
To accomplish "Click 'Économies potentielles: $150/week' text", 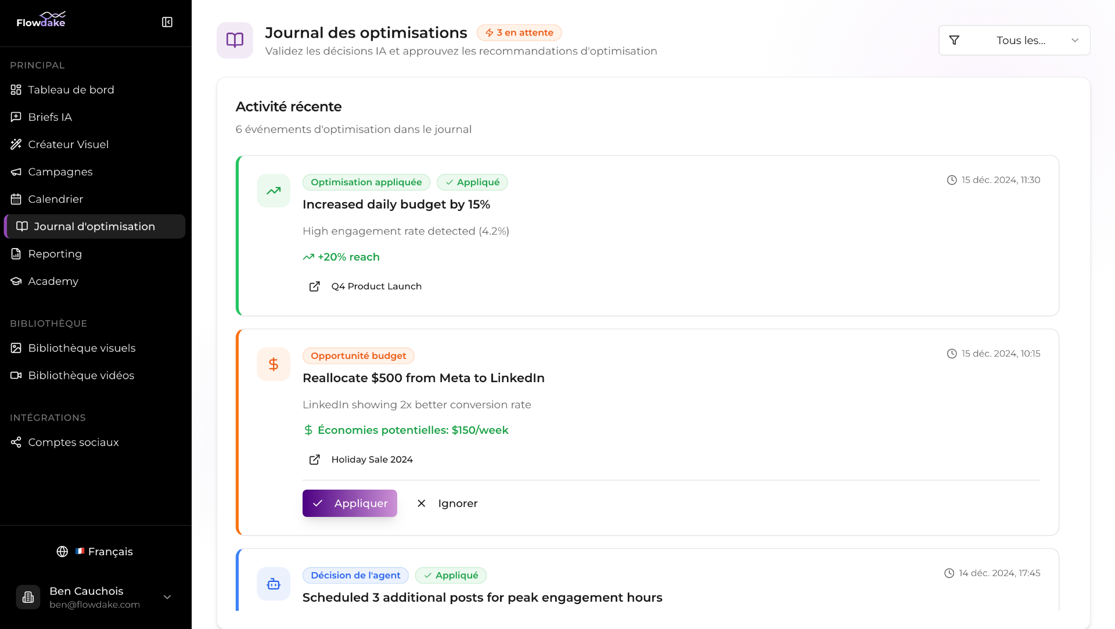I will coord(413,430).
